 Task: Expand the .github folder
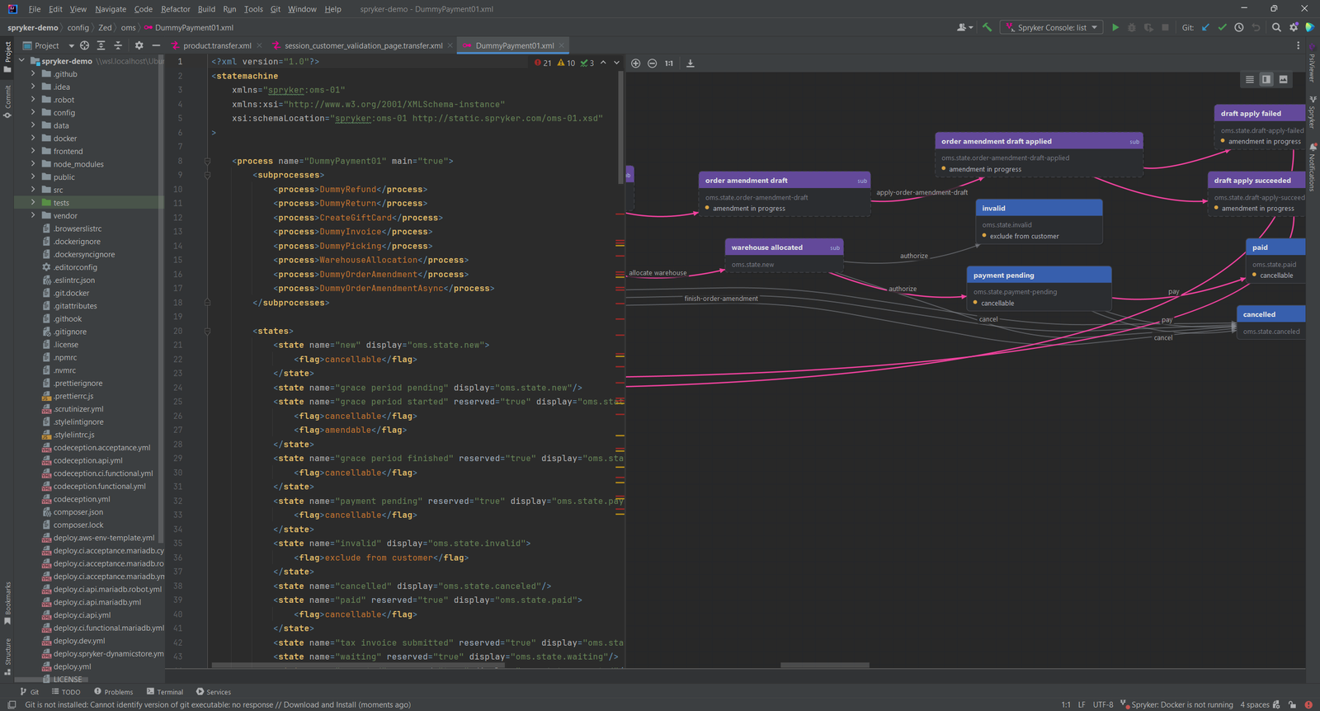[x=33, y=74]
